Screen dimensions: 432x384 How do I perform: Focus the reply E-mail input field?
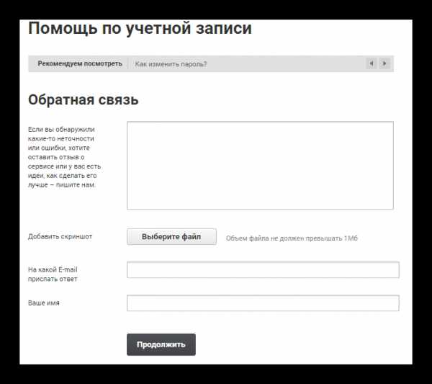pyautogui.click(x=263, y=269)
